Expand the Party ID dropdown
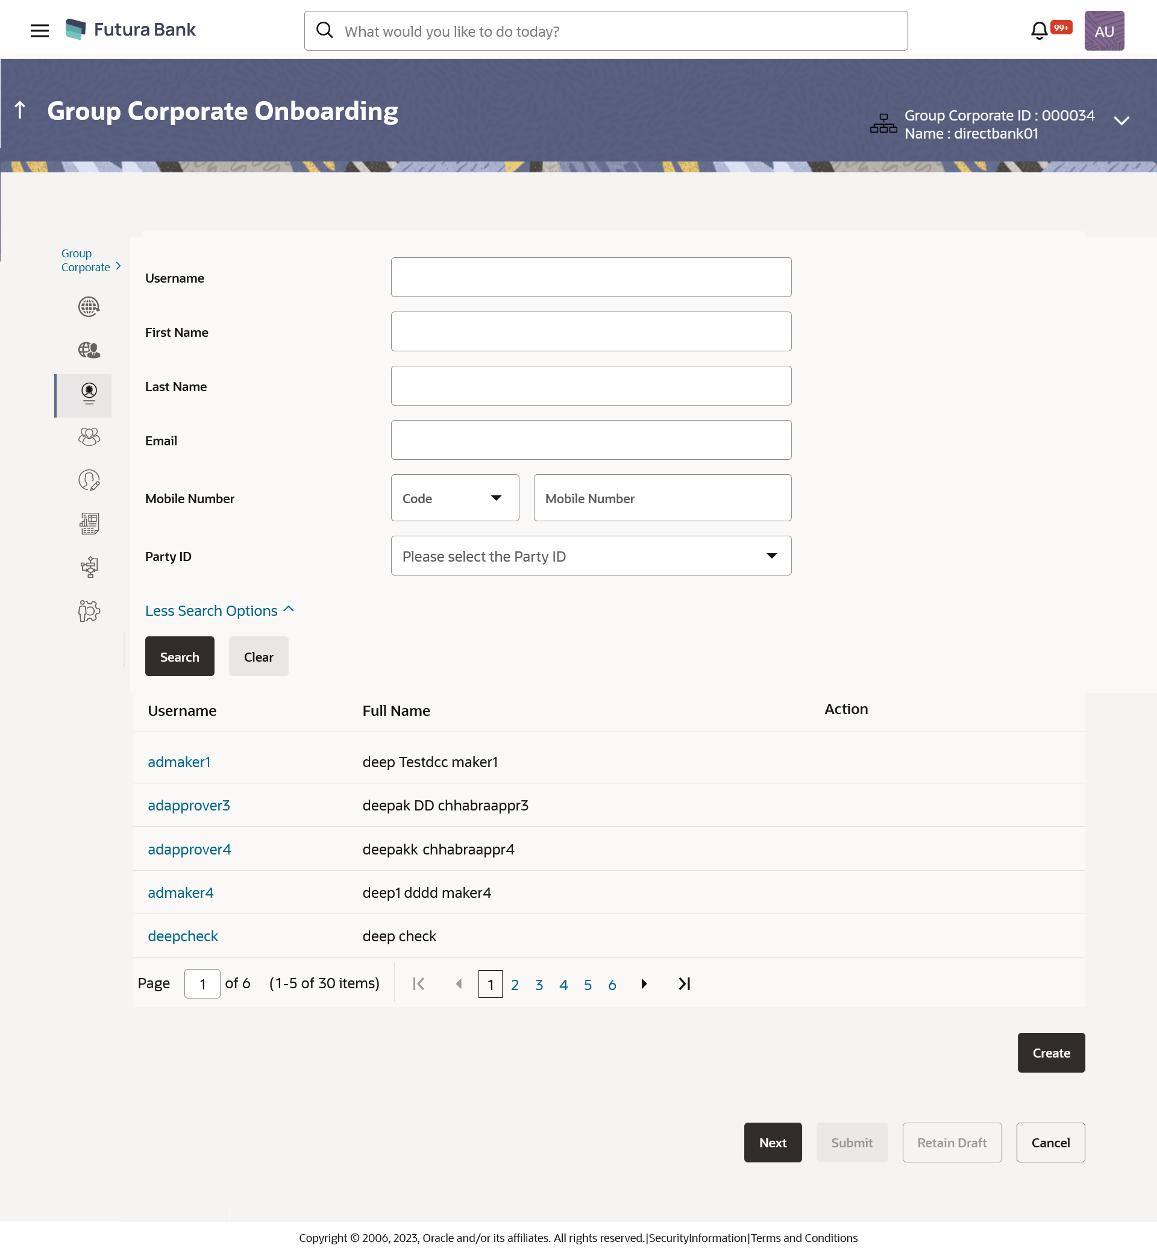Image resolution: width=1157 pixels, height=1254 pixels. pyautogui.click(x=591, y=556)
